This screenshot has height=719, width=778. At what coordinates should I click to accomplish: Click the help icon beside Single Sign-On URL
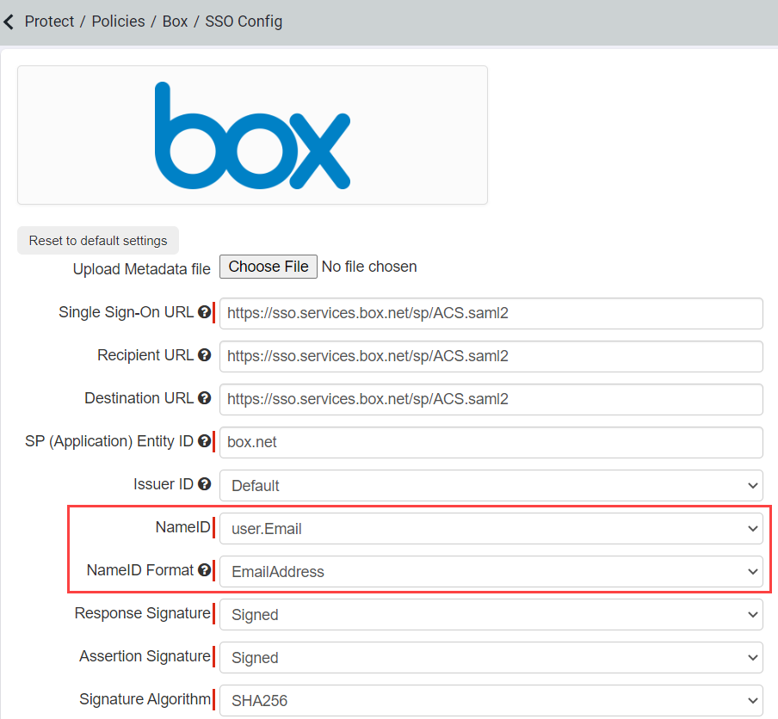click(205, 312)
